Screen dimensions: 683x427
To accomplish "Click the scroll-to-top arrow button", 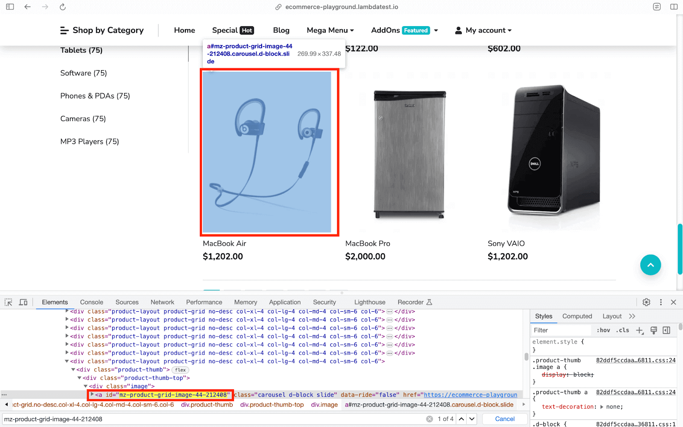I will [x=651, y=265].
